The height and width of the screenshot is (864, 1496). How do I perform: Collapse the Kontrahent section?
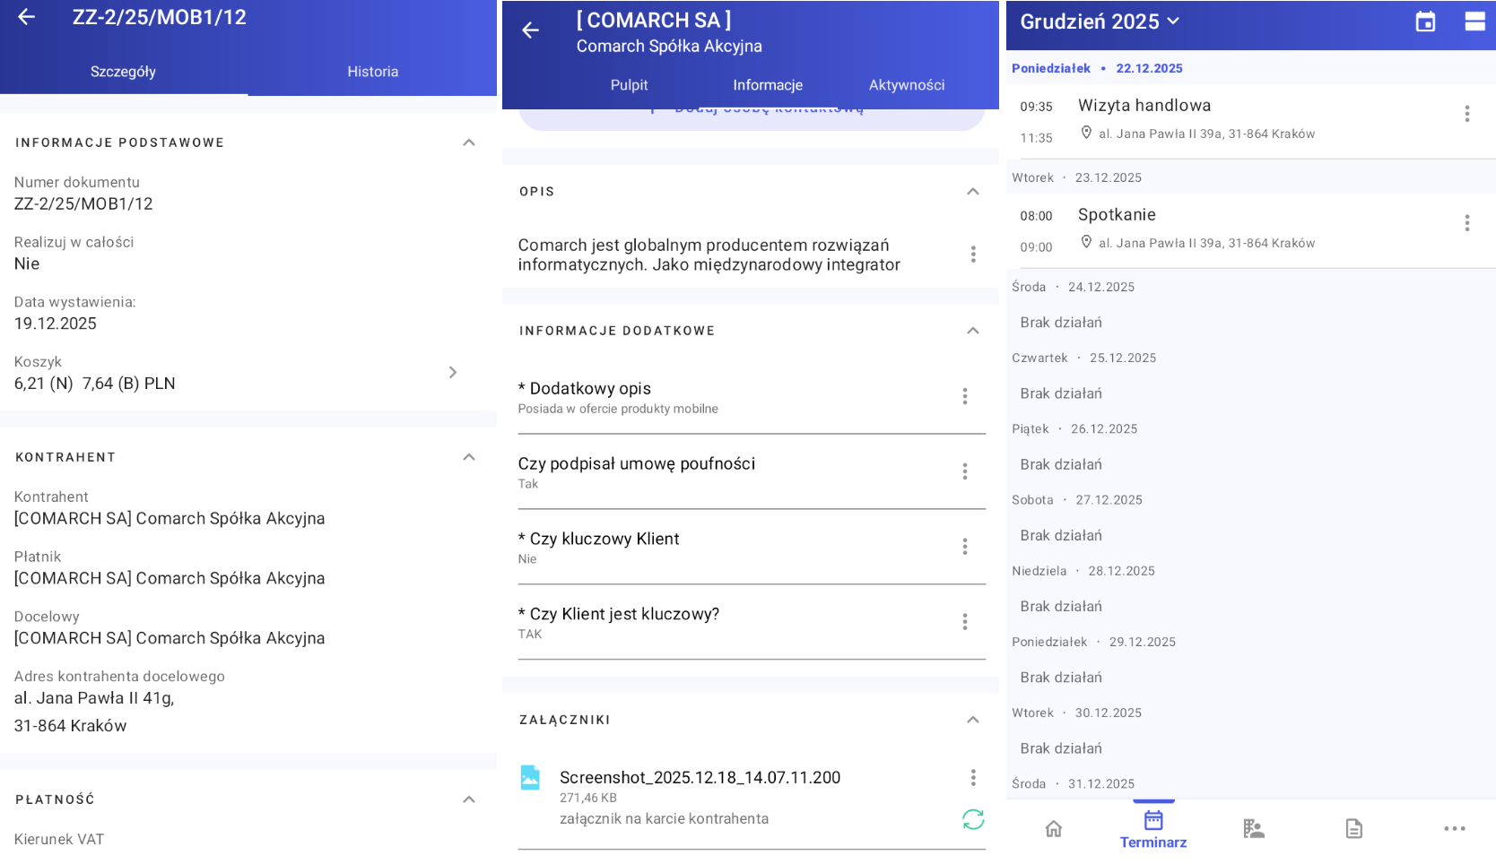click(468, 457)
